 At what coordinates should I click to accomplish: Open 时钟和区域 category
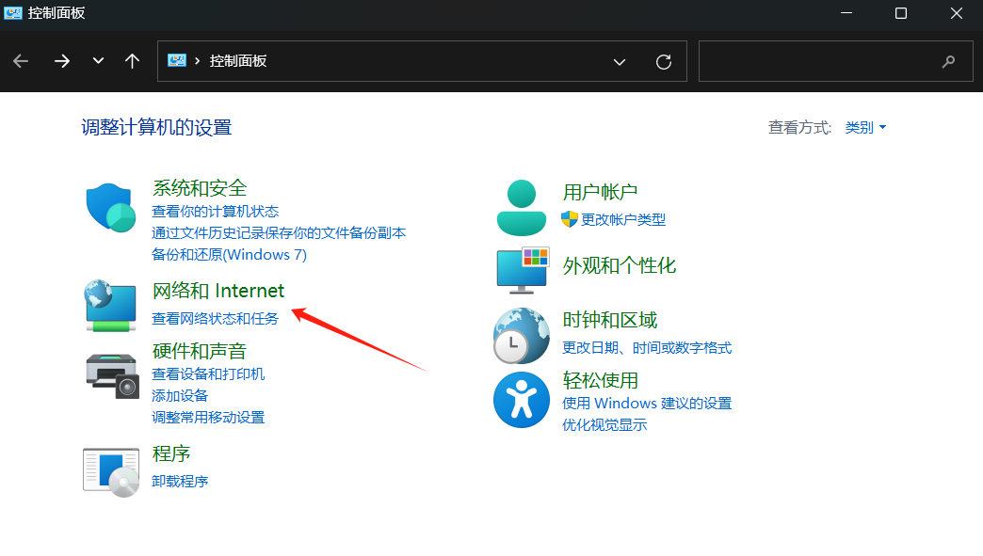coord(609,320)
